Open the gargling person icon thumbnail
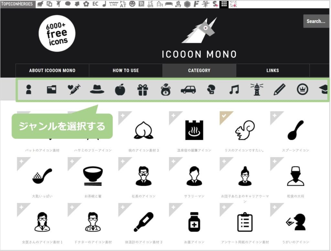331x251 pixels. [x=295, y=222]
